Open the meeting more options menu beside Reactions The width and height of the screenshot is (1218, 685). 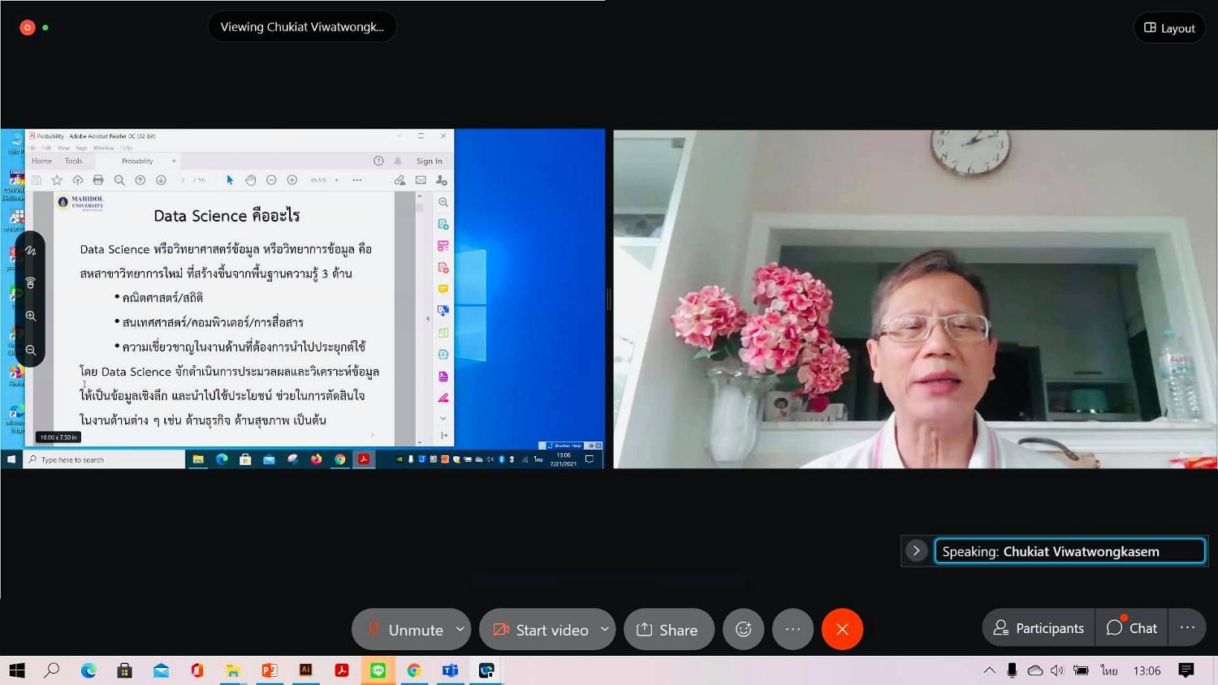tap(793, 629)
